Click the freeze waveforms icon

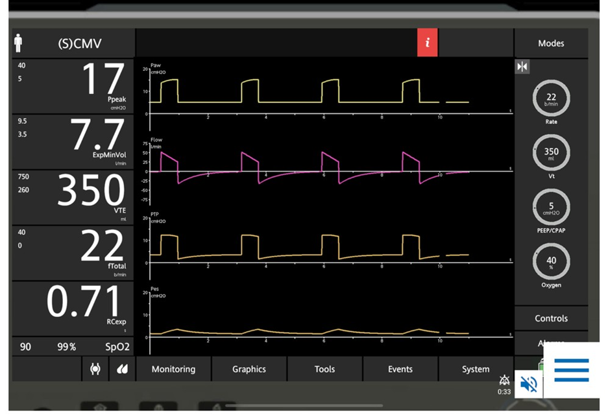(x=522, y=67)
